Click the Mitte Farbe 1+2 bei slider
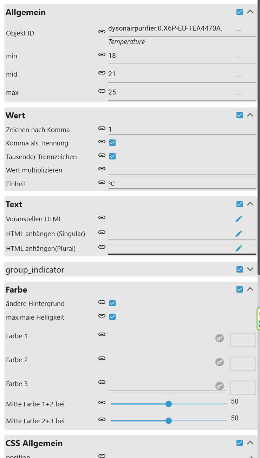The height and width of the screenshot is (458, 260). (x=169, y=404)
